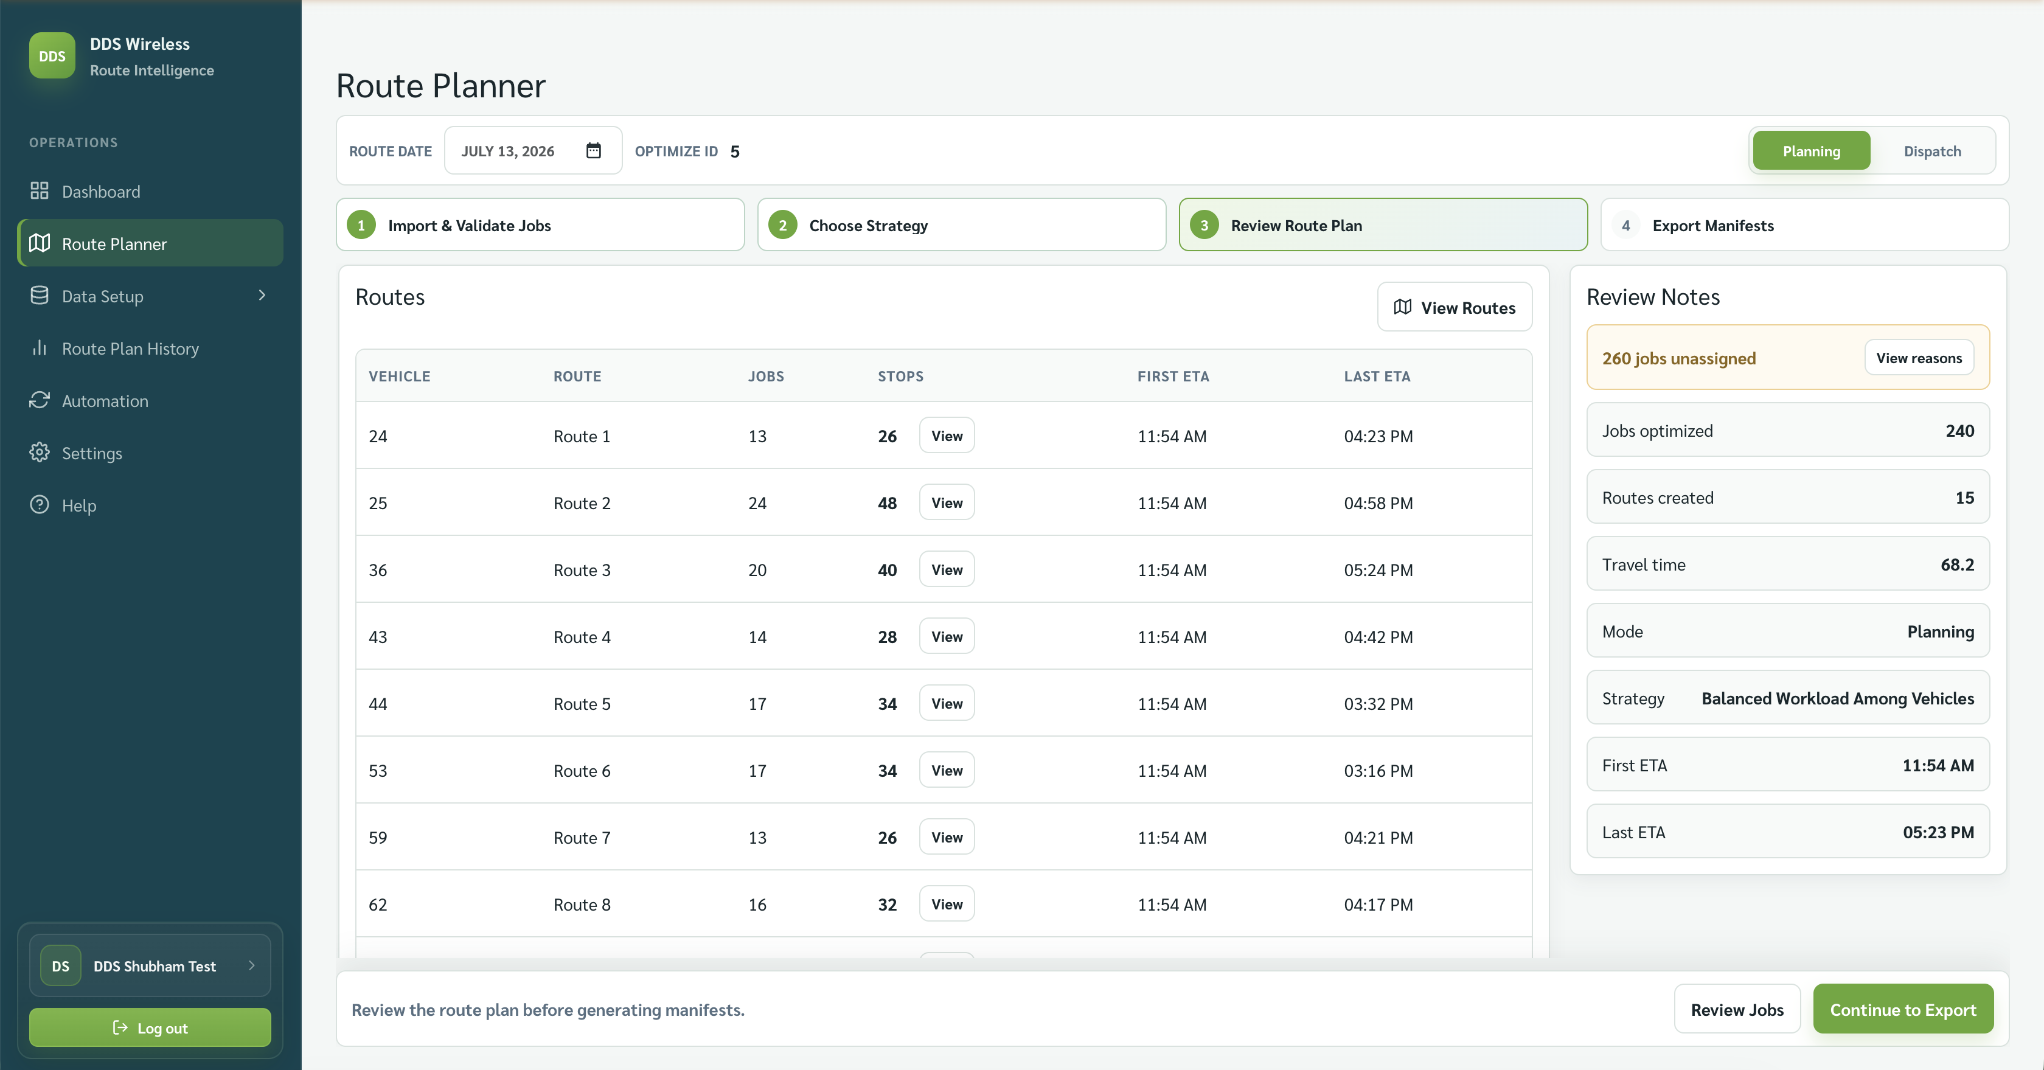Click the Route Planner map icon
2044x1070 pixels.
[39, 243]
